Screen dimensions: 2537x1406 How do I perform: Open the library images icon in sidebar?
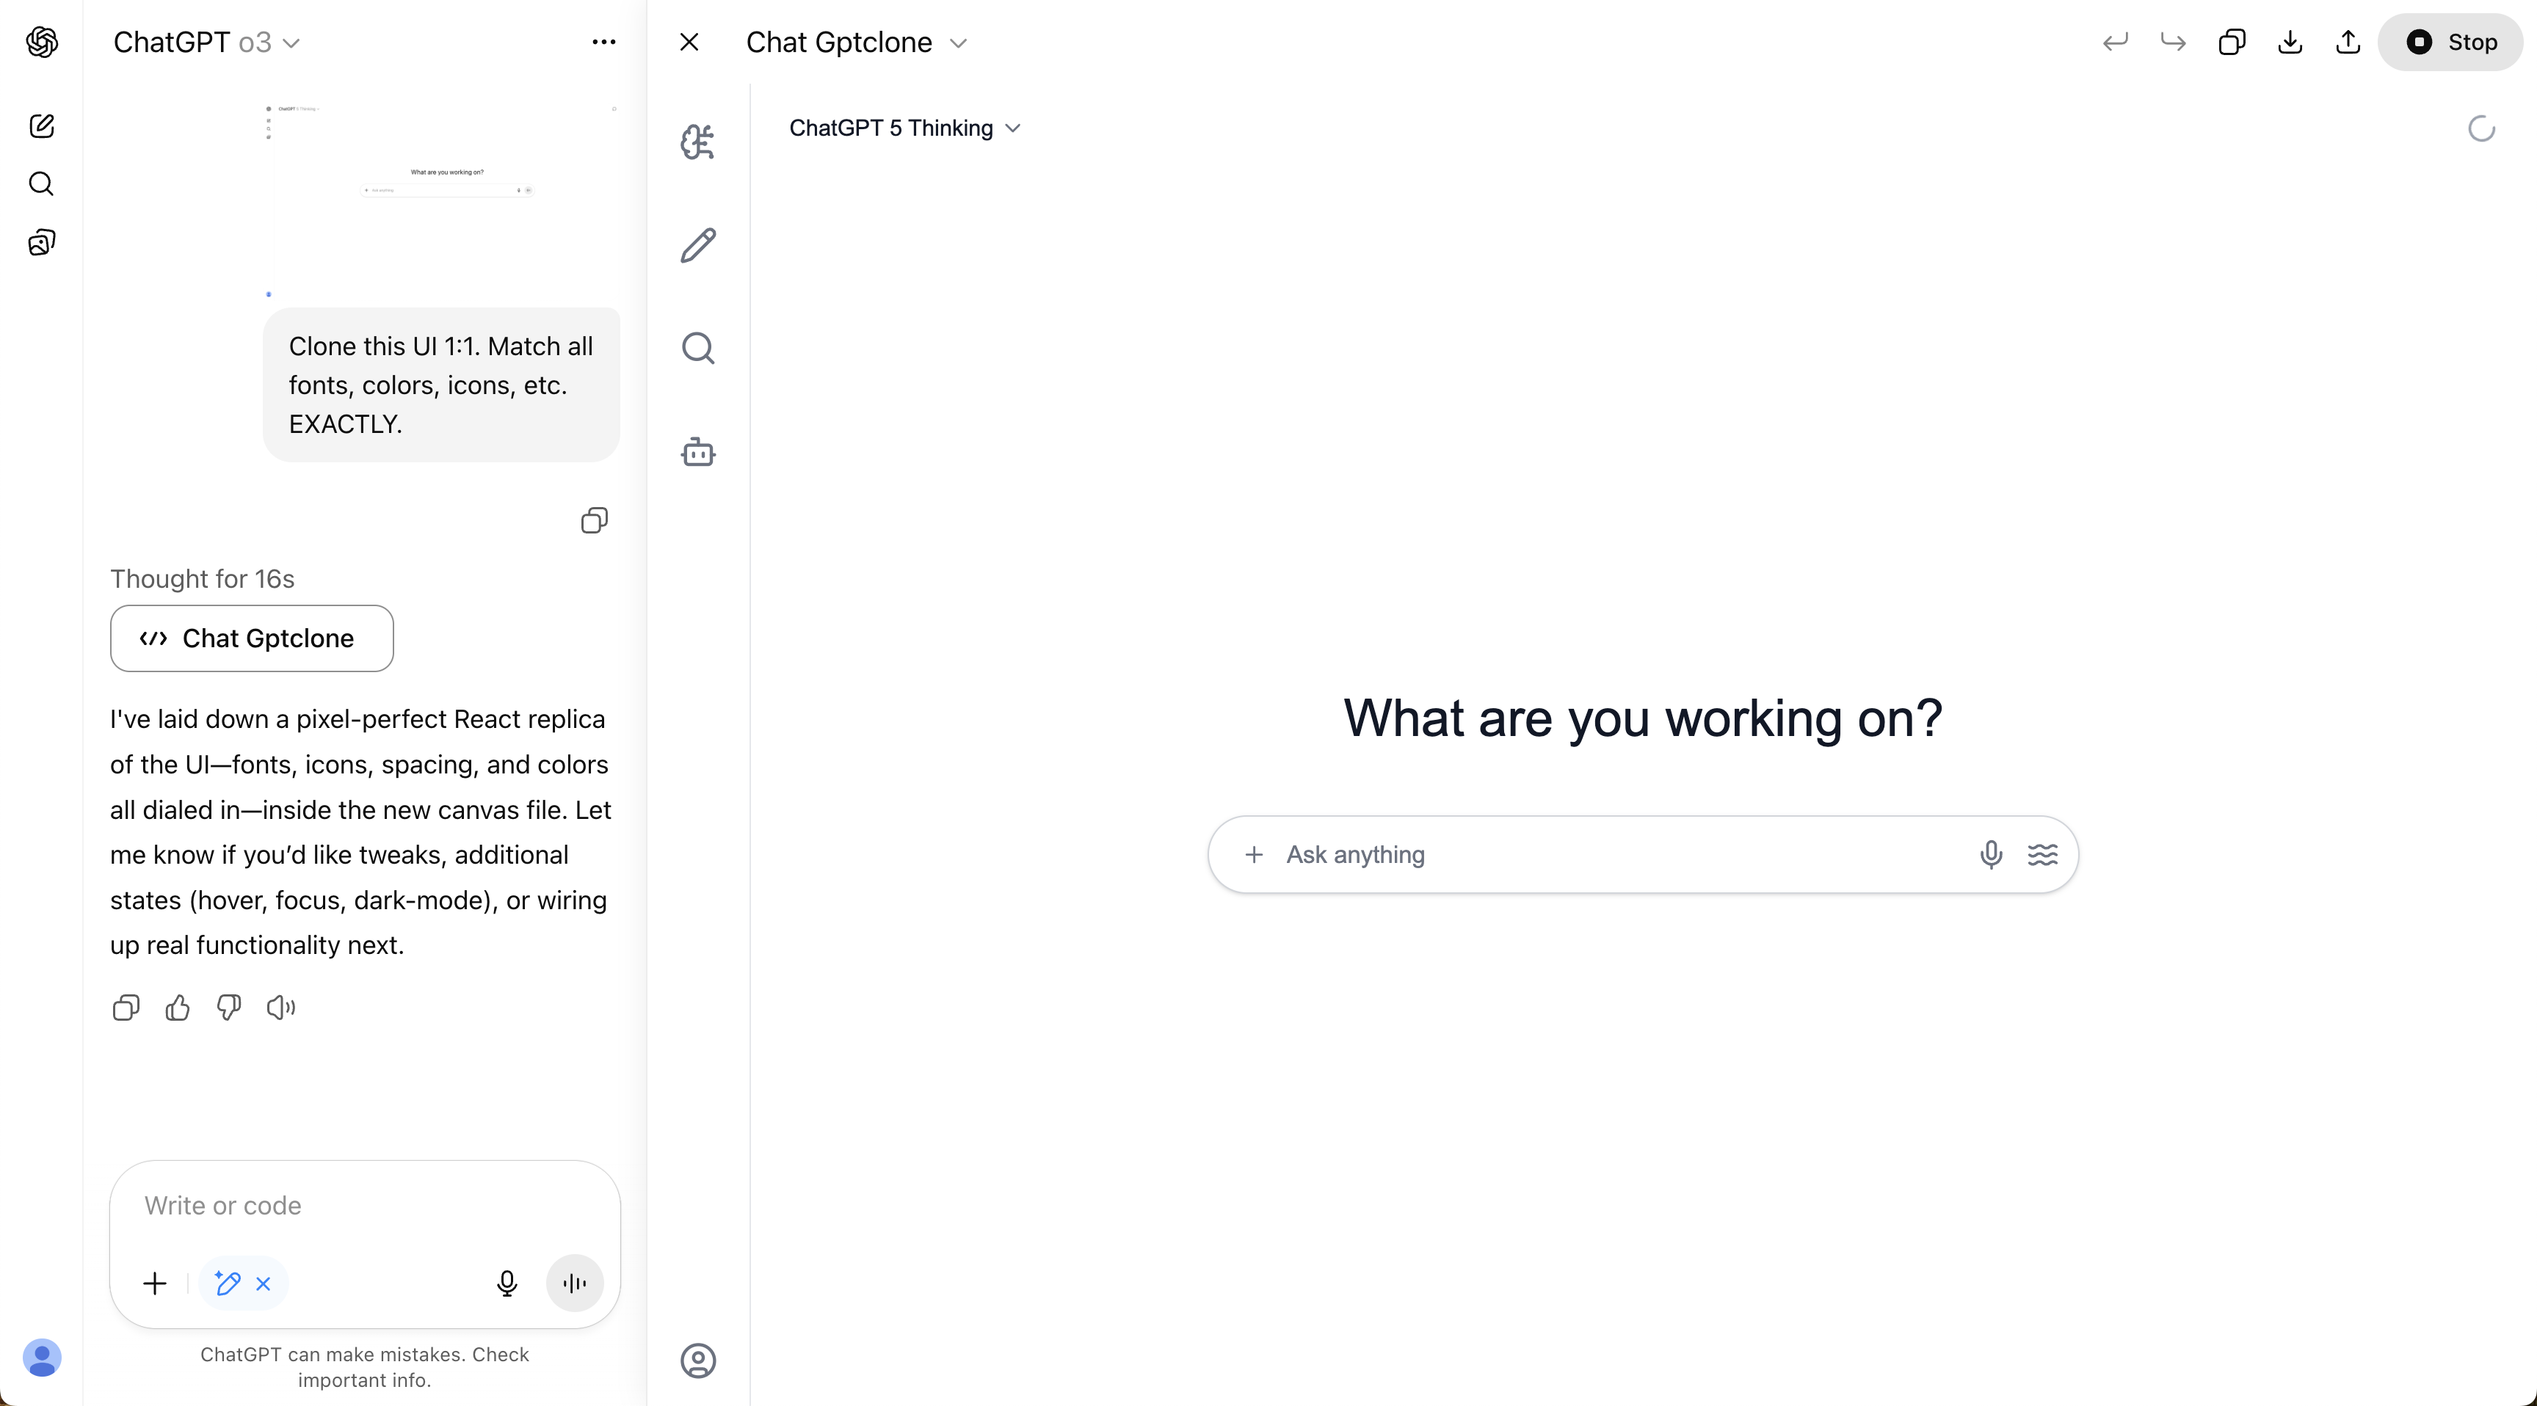[41, 242]
